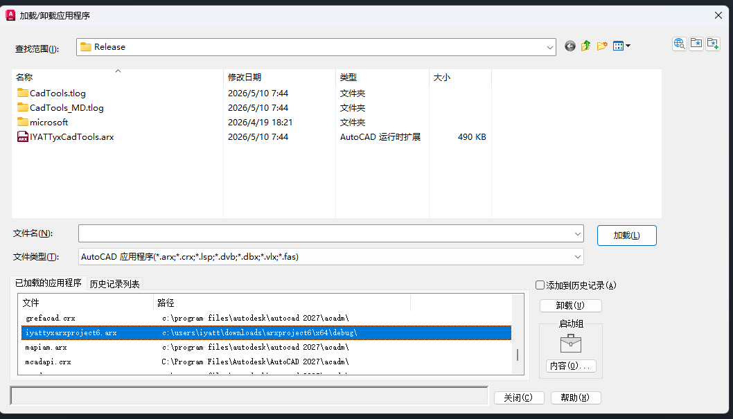Viewport: 733px width, 419px height.
Task: Click the 卸载(U) button
Action: (x=571, y=305)
